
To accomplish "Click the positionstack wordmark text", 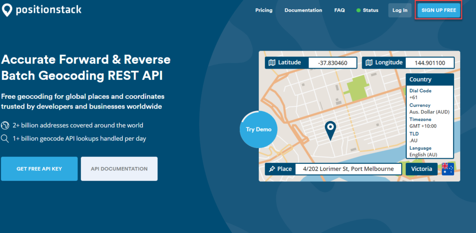I will point(48,10).
